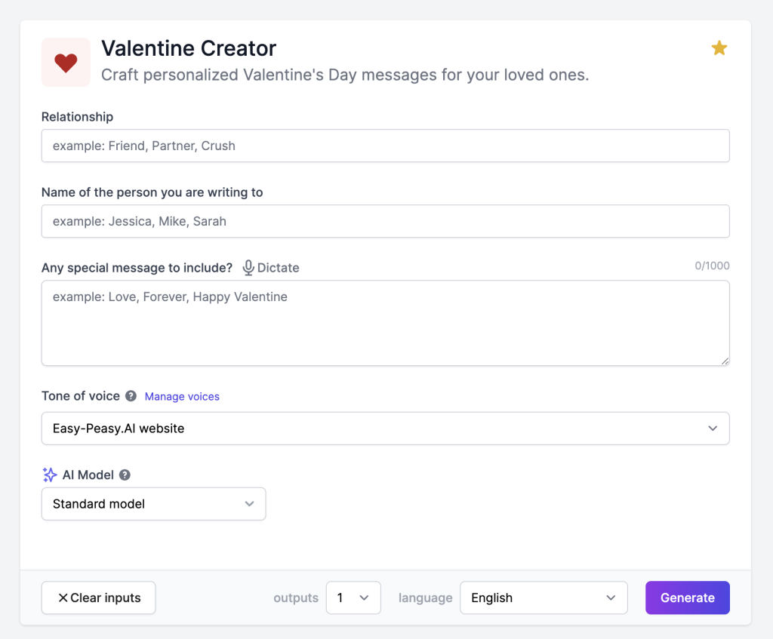Click the 0/1000 character counter
Viewport: 773px width, 639px height.
(x=712, y=266)
